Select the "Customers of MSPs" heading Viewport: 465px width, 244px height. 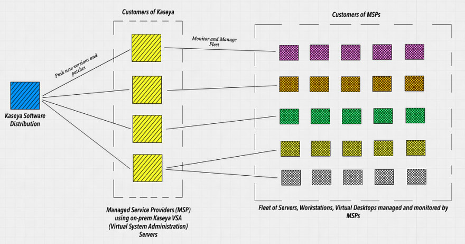(356, 14)
